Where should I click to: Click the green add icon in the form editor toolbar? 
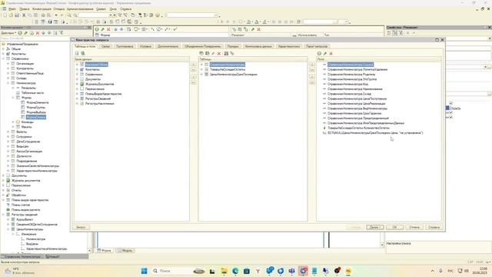(x=97, y=29)
